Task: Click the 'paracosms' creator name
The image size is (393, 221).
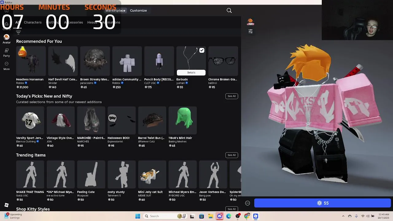Action: click(87, 83)
